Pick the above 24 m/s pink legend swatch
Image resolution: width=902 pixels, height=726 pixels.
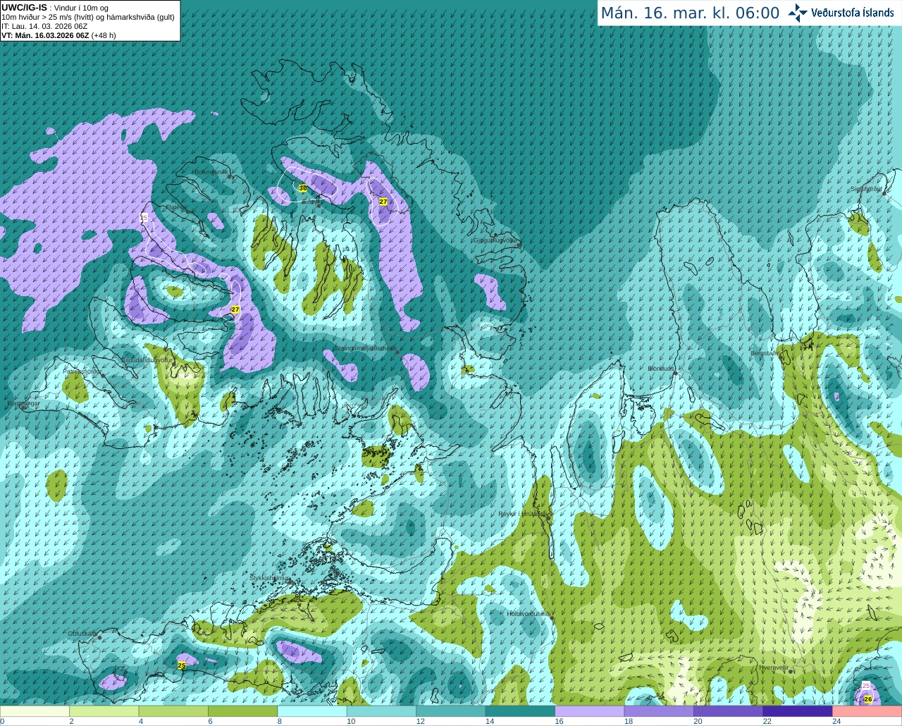click(867, 711)
